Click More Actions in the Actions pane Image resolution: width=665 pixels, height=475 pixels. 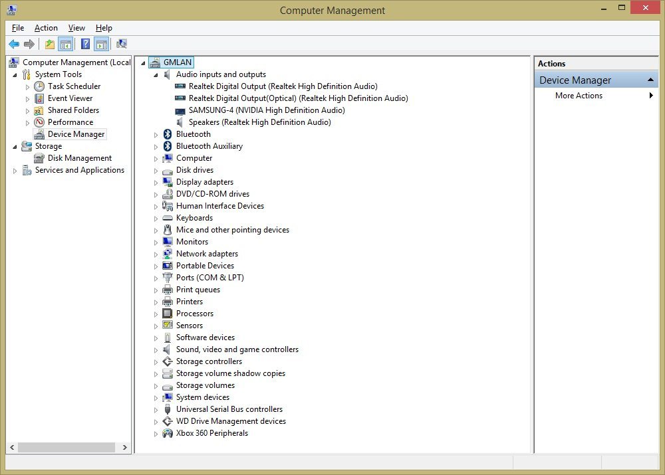(579, 96)
